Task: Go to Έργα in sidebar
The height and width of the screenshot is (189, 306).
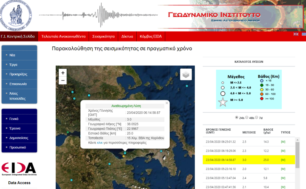Action: click(x=13, y=65)
